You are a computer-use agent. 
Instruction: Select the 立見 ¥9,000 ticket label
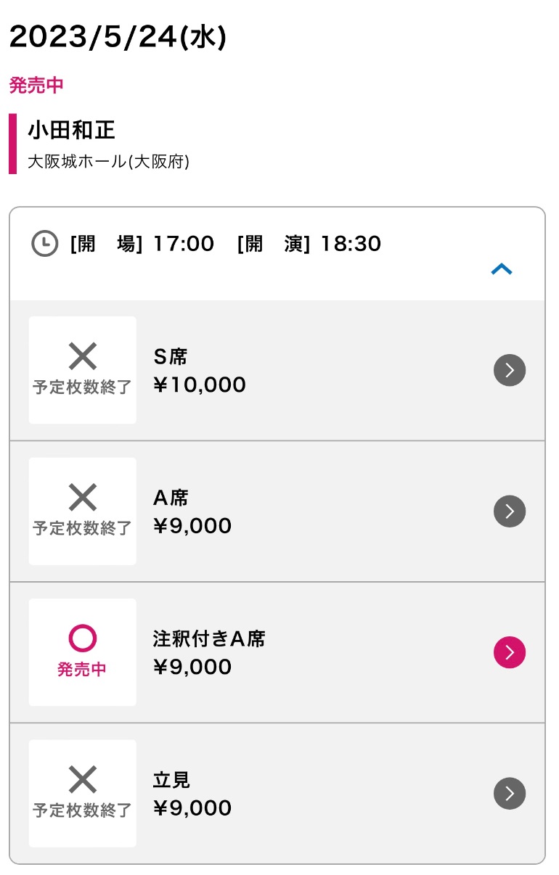[192, 793]
